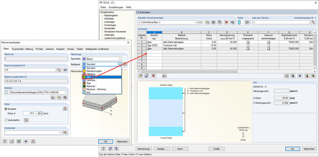
Task: Check Verbundsicherheitsglas for layer 1
Action: click(x=269, y=42)
